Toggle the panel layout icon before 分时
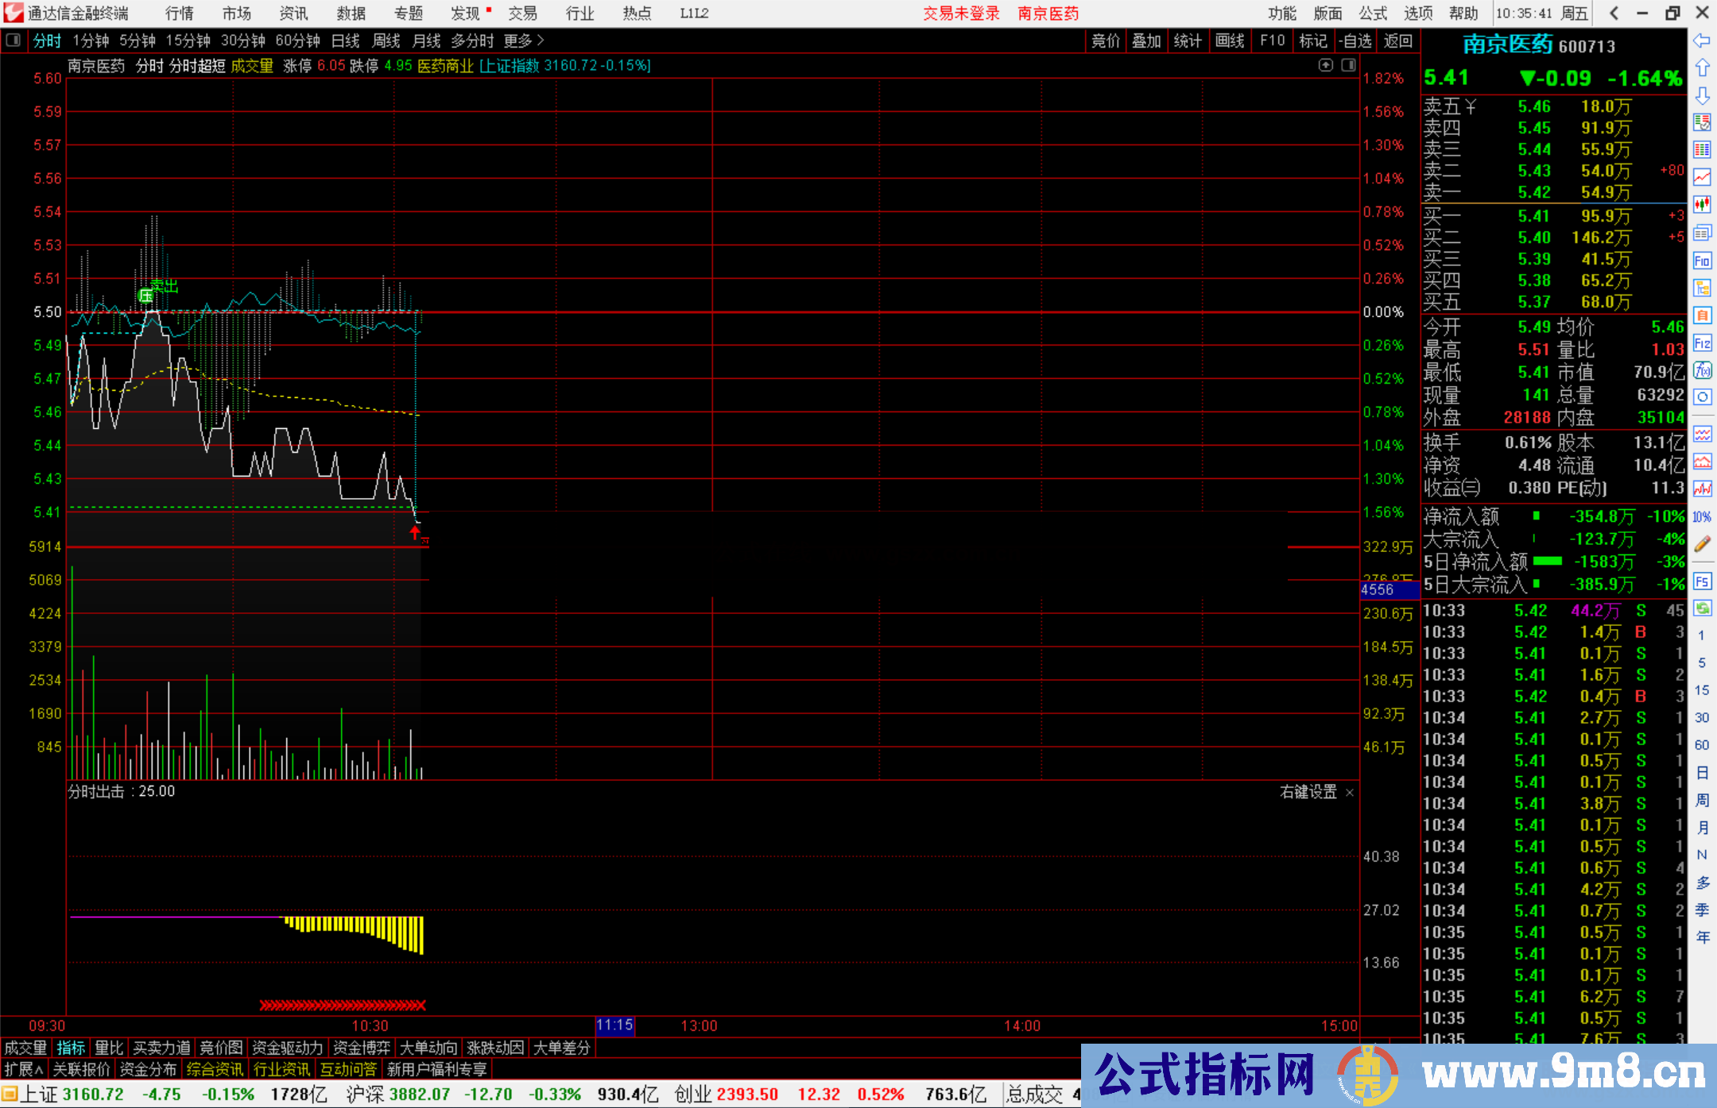This screenshot has height=1108, width=1717. point(14,41)
